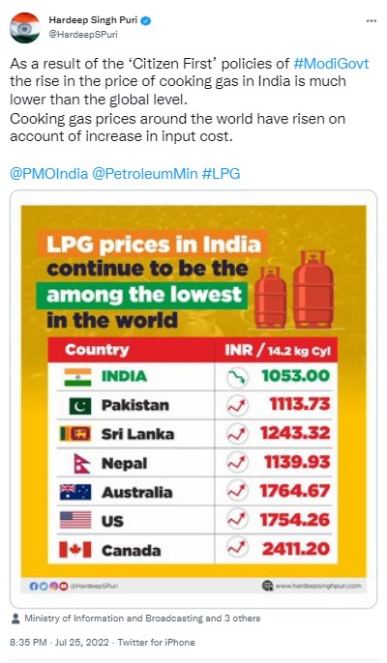The height and width of the screenshot is (663, 387).
Task: Open the #ModiGovt hashtag
Action: [331, 64]
